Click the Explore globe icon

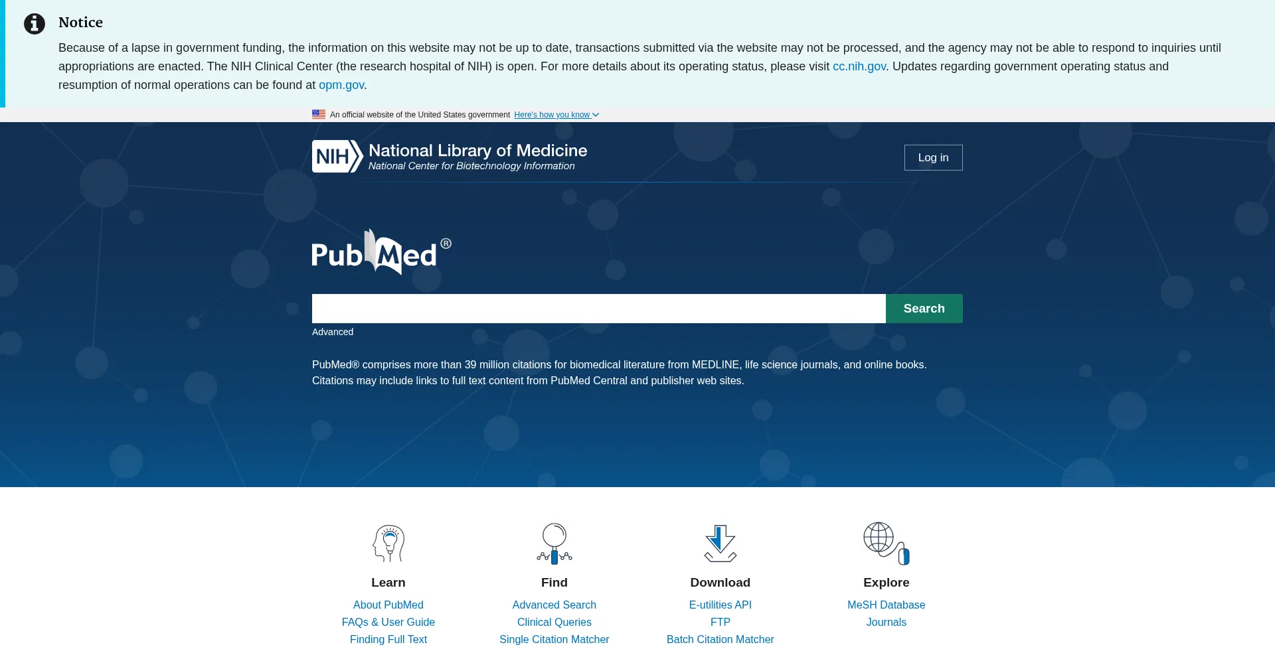[887, 544]
